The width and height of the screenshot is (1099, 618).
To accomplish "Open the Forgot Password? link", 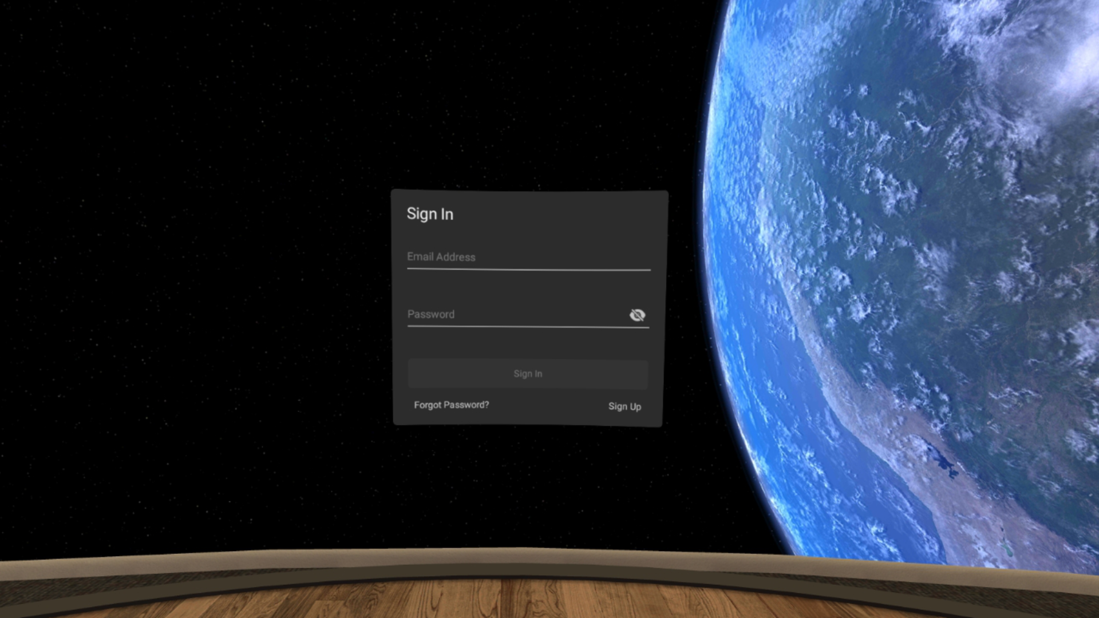I will coord(451,405).
